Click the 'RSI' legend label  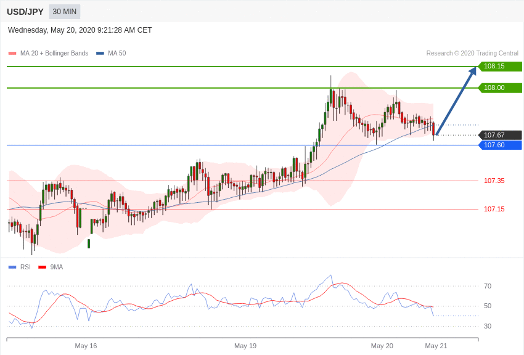[25, 267]
